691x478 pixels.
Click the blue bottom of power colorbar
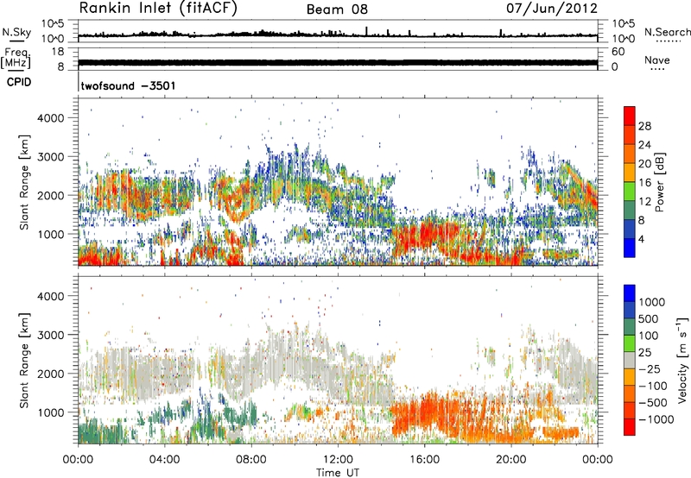(x=630, y=248)
